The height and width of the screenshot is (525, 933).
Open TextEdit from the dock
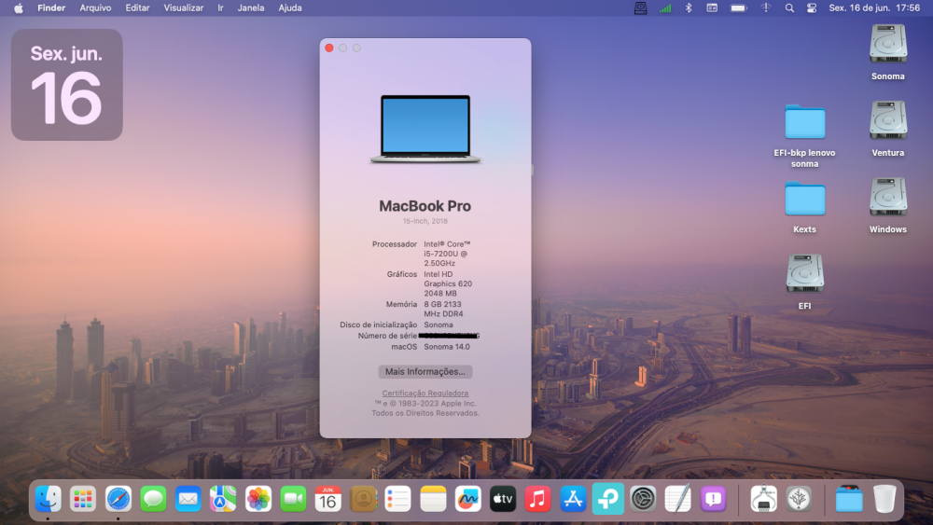point(678,499)
